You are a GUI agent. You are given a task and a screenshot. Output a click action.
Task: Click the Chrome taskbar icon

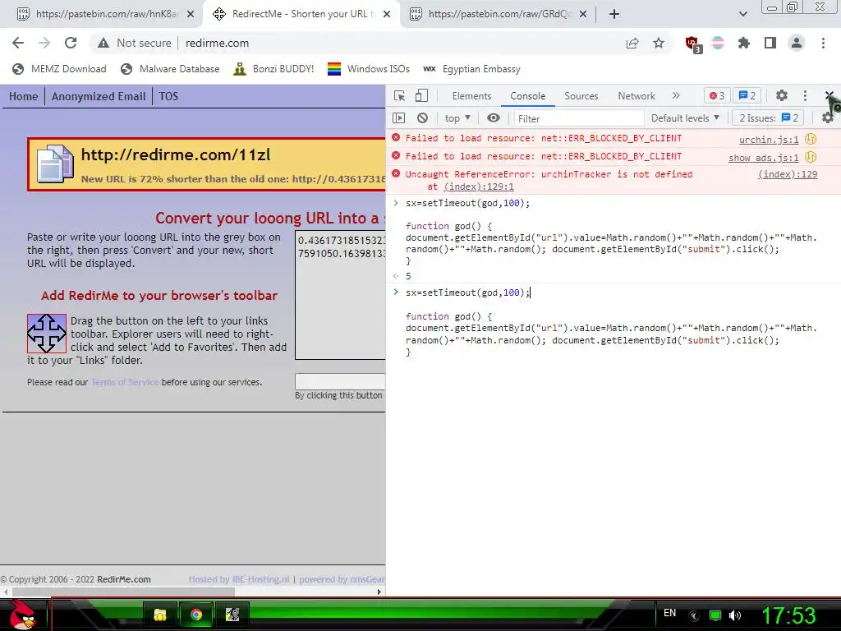pos(195,615)
